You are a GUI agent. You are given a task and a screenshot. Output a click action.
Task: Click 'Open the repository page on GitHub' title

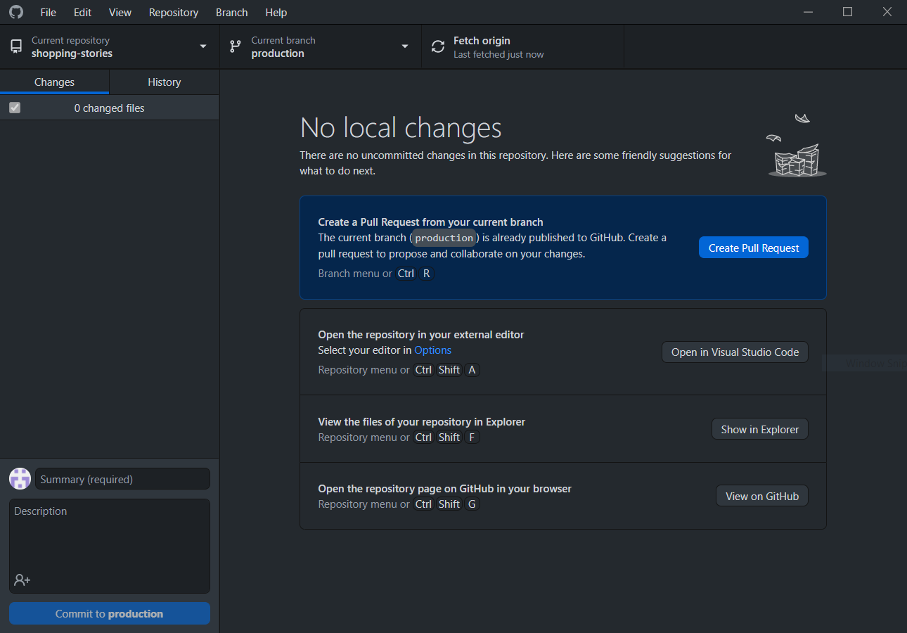click(445, 489)
